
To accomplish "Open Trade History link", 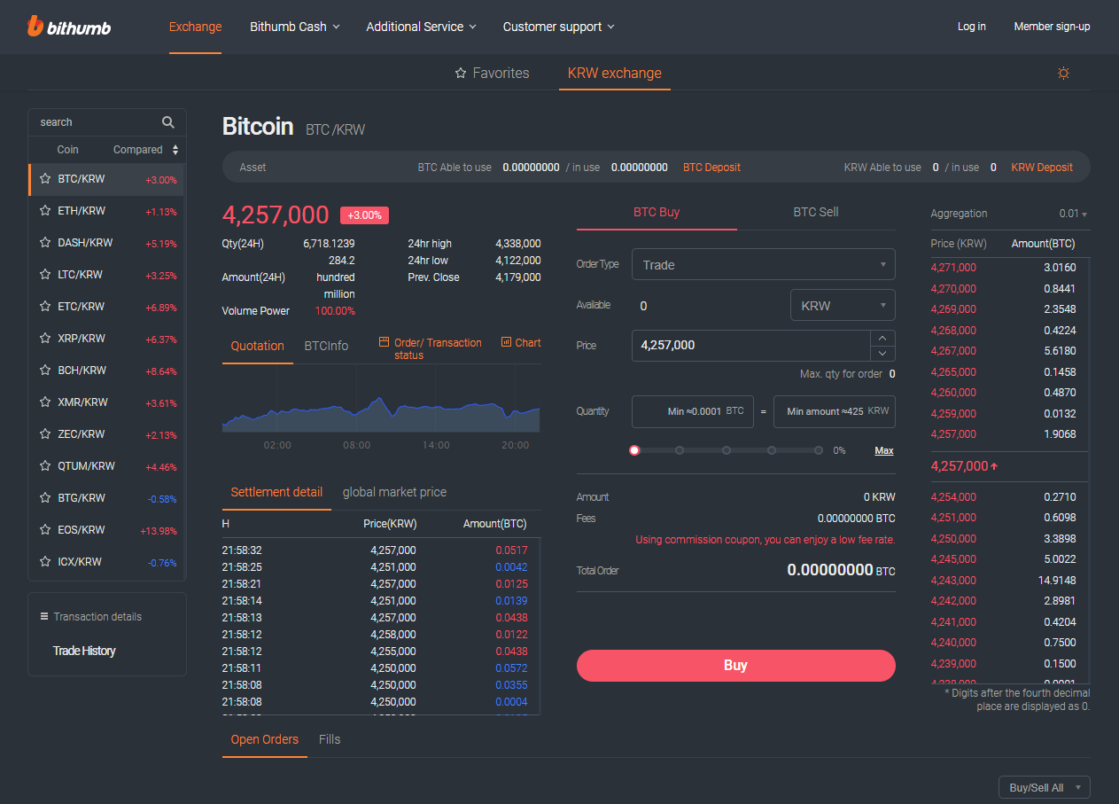I will tap(84, 651).
